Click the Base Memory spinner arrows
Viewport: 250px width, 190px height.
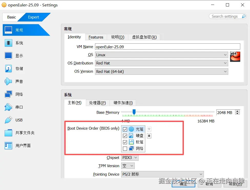(x=237, y=112)
